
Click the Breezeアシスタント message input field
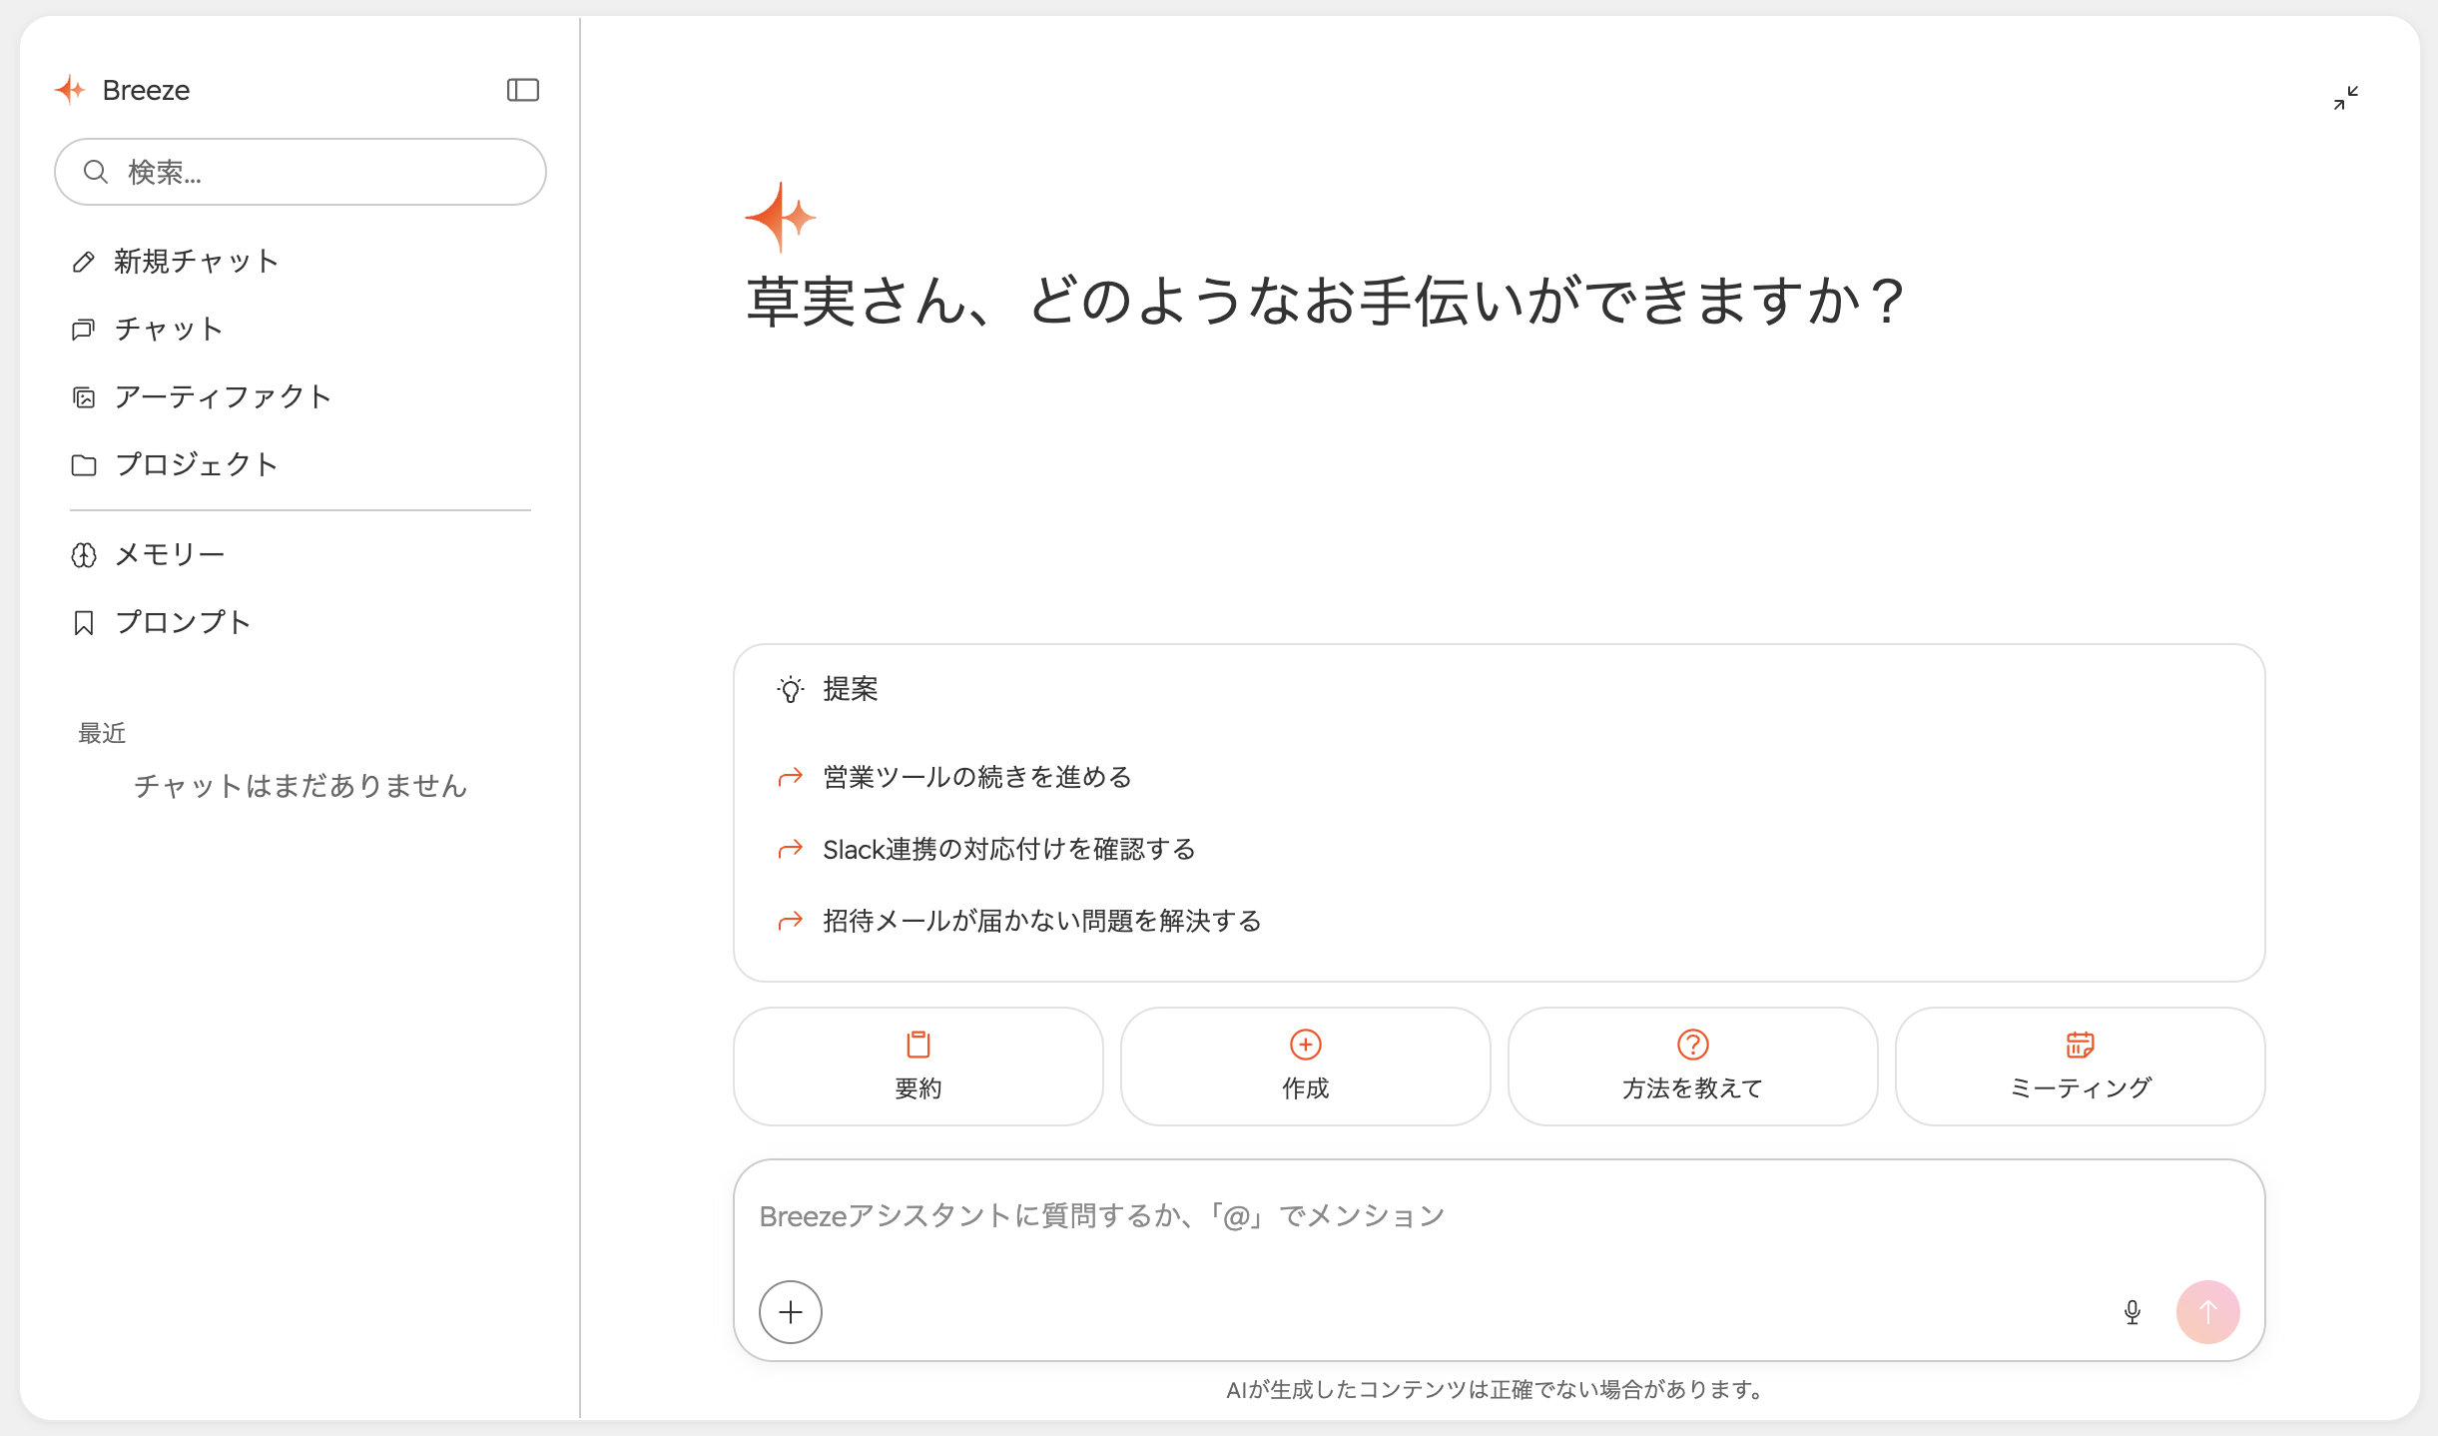[x=1498, y=1216]
